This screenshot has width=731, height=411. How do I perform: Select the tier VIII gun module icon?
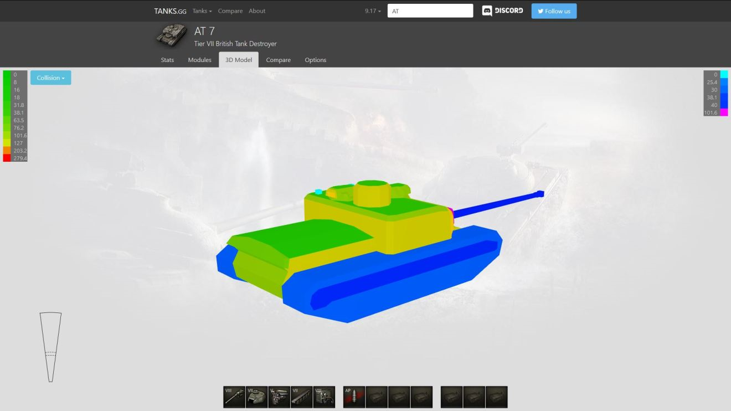(234, 397)
